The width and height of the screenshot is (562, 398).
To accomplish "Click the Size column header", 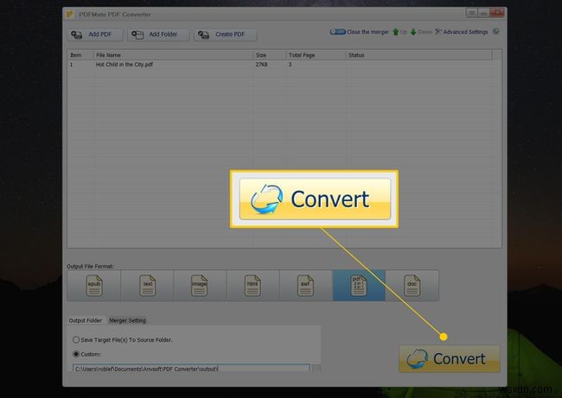I will tap(270, 55).
